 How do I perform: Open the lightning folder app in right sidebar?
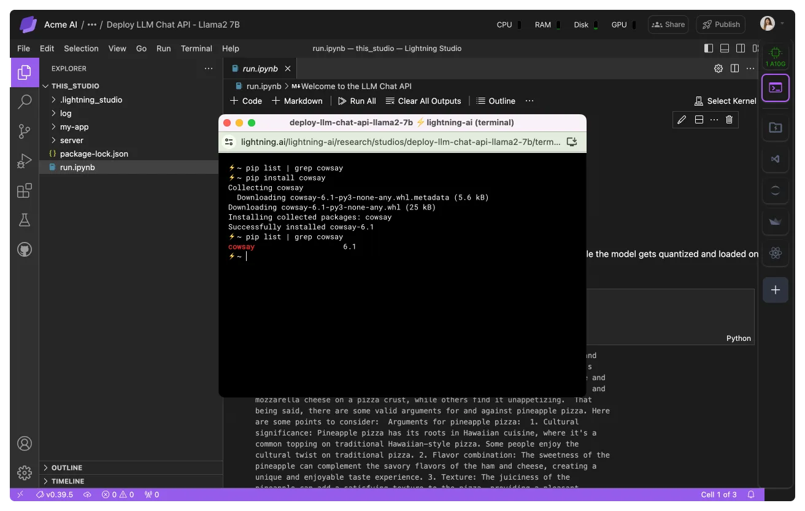[x=776, y=127]
